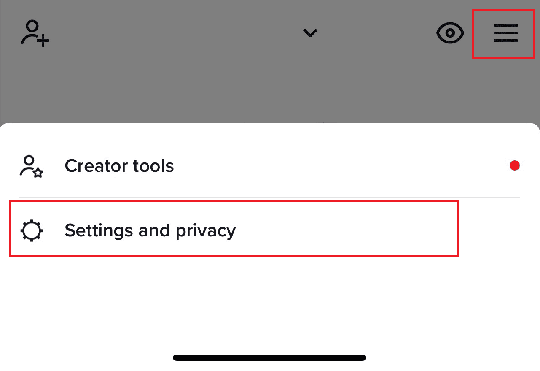Tap the pupil of the profile view eye
The width and height of the screenshot is (540, 371).
point(450,33)
